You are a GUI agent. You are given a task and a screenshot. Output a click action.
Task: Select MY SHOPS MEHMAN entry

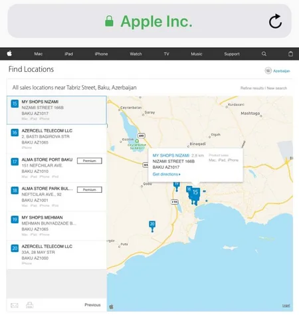[56, 226]
